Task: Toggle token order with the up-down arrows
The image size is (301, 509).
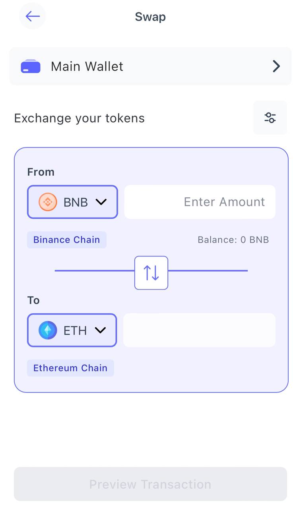Action: [151, 272]
